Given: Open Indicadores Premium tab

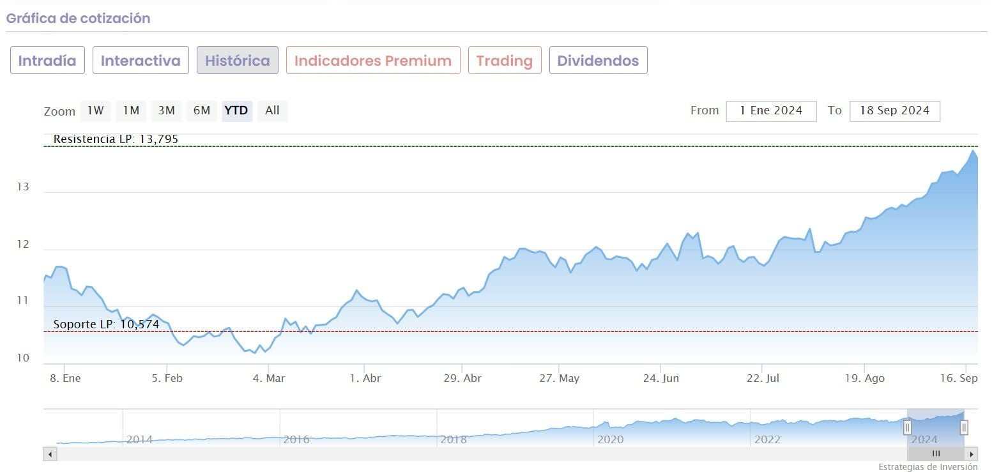Looking at the screenshot, I should (373, 61).
